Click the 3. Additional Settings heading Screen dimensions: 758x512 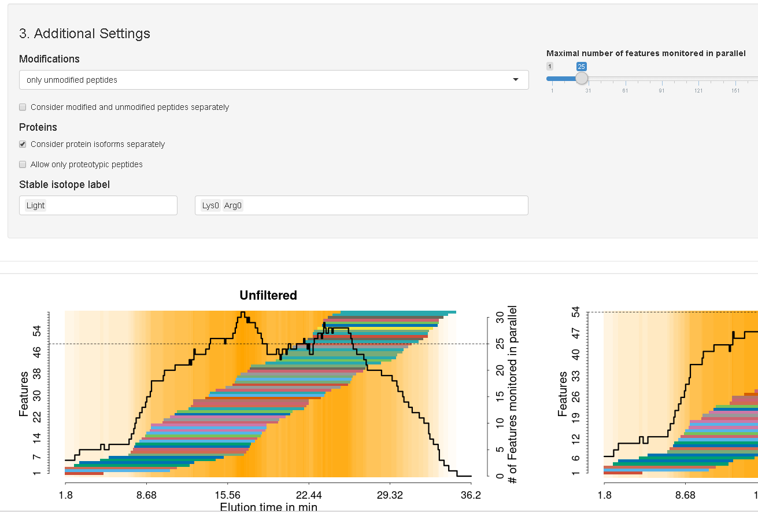(x=84, y=34)
